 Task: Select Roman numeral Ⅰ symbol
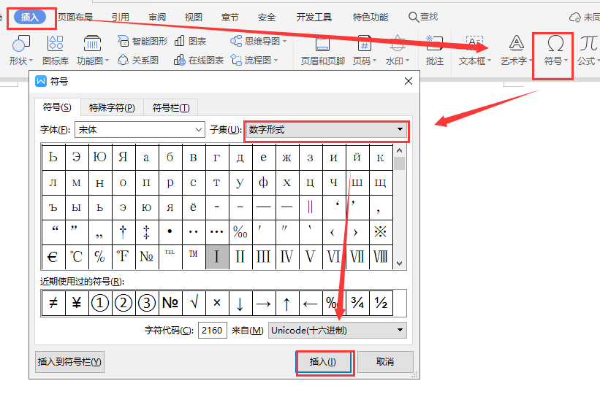[x=217, y=257]
